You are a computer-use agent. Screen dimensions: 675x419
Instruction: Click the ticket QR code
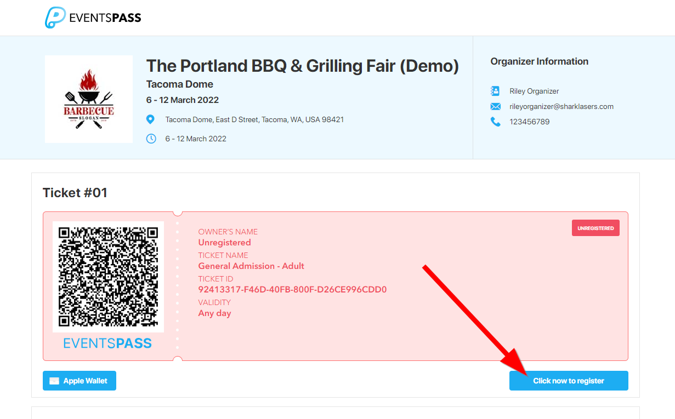click(x=108, y=277)
